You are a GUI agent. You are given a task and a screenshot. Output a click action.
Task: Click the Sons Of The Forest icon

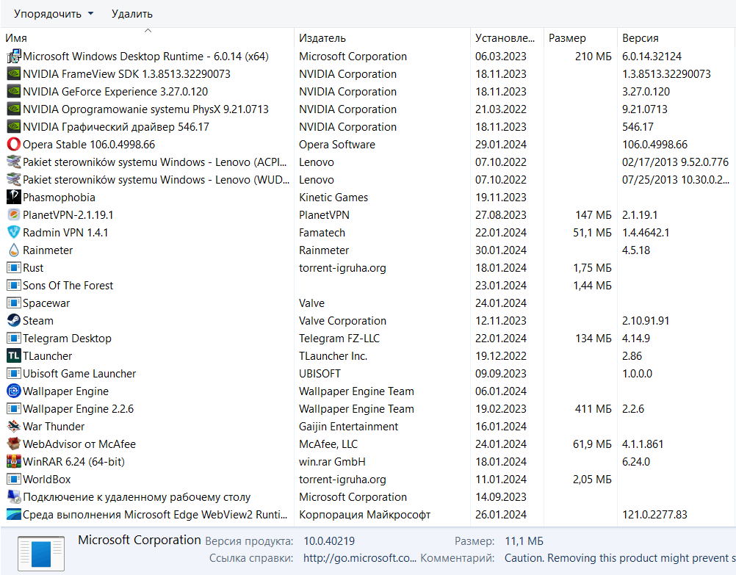pyautogui.click(x=14, y=286)
